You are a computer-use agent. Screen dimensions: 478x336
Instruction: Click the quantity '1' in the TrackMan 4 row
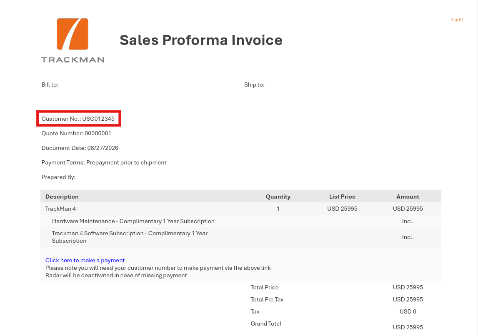[278, 209]
